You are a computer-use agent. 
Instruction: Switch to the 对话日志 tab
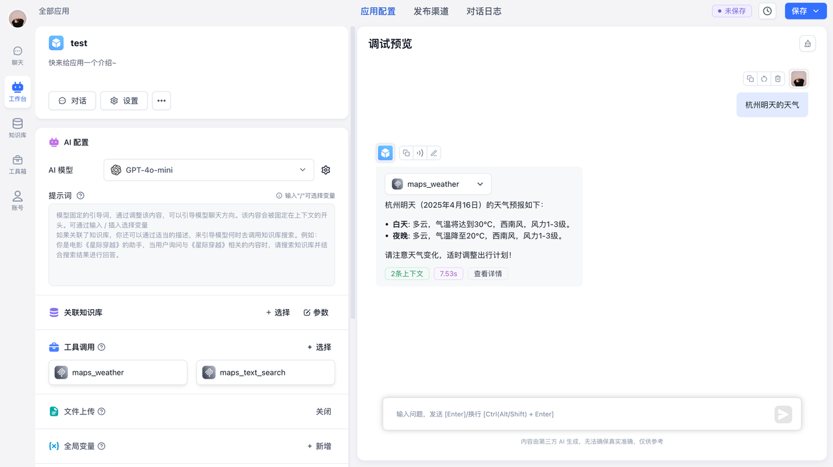484,11
